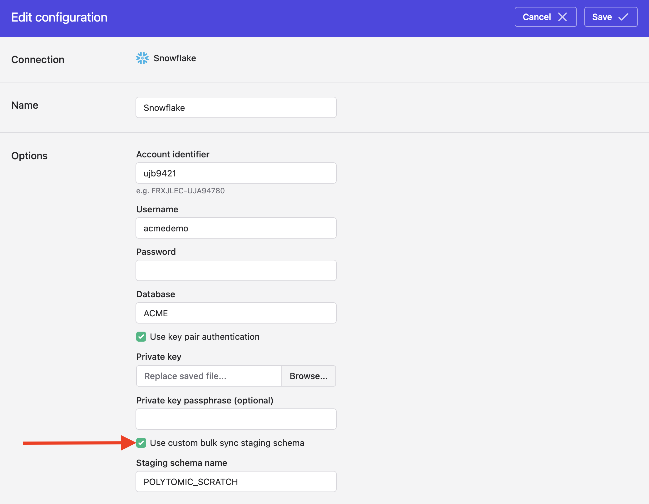Save the configuration
The image size is (649, 504).
(611, 17)
